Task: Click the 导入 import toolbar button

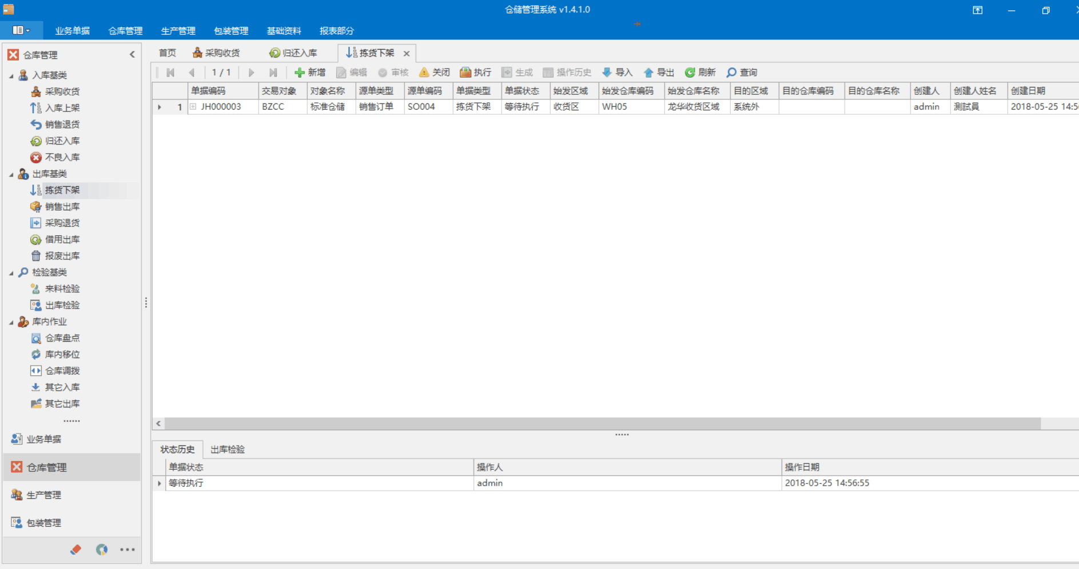Action: pos(618,73)
